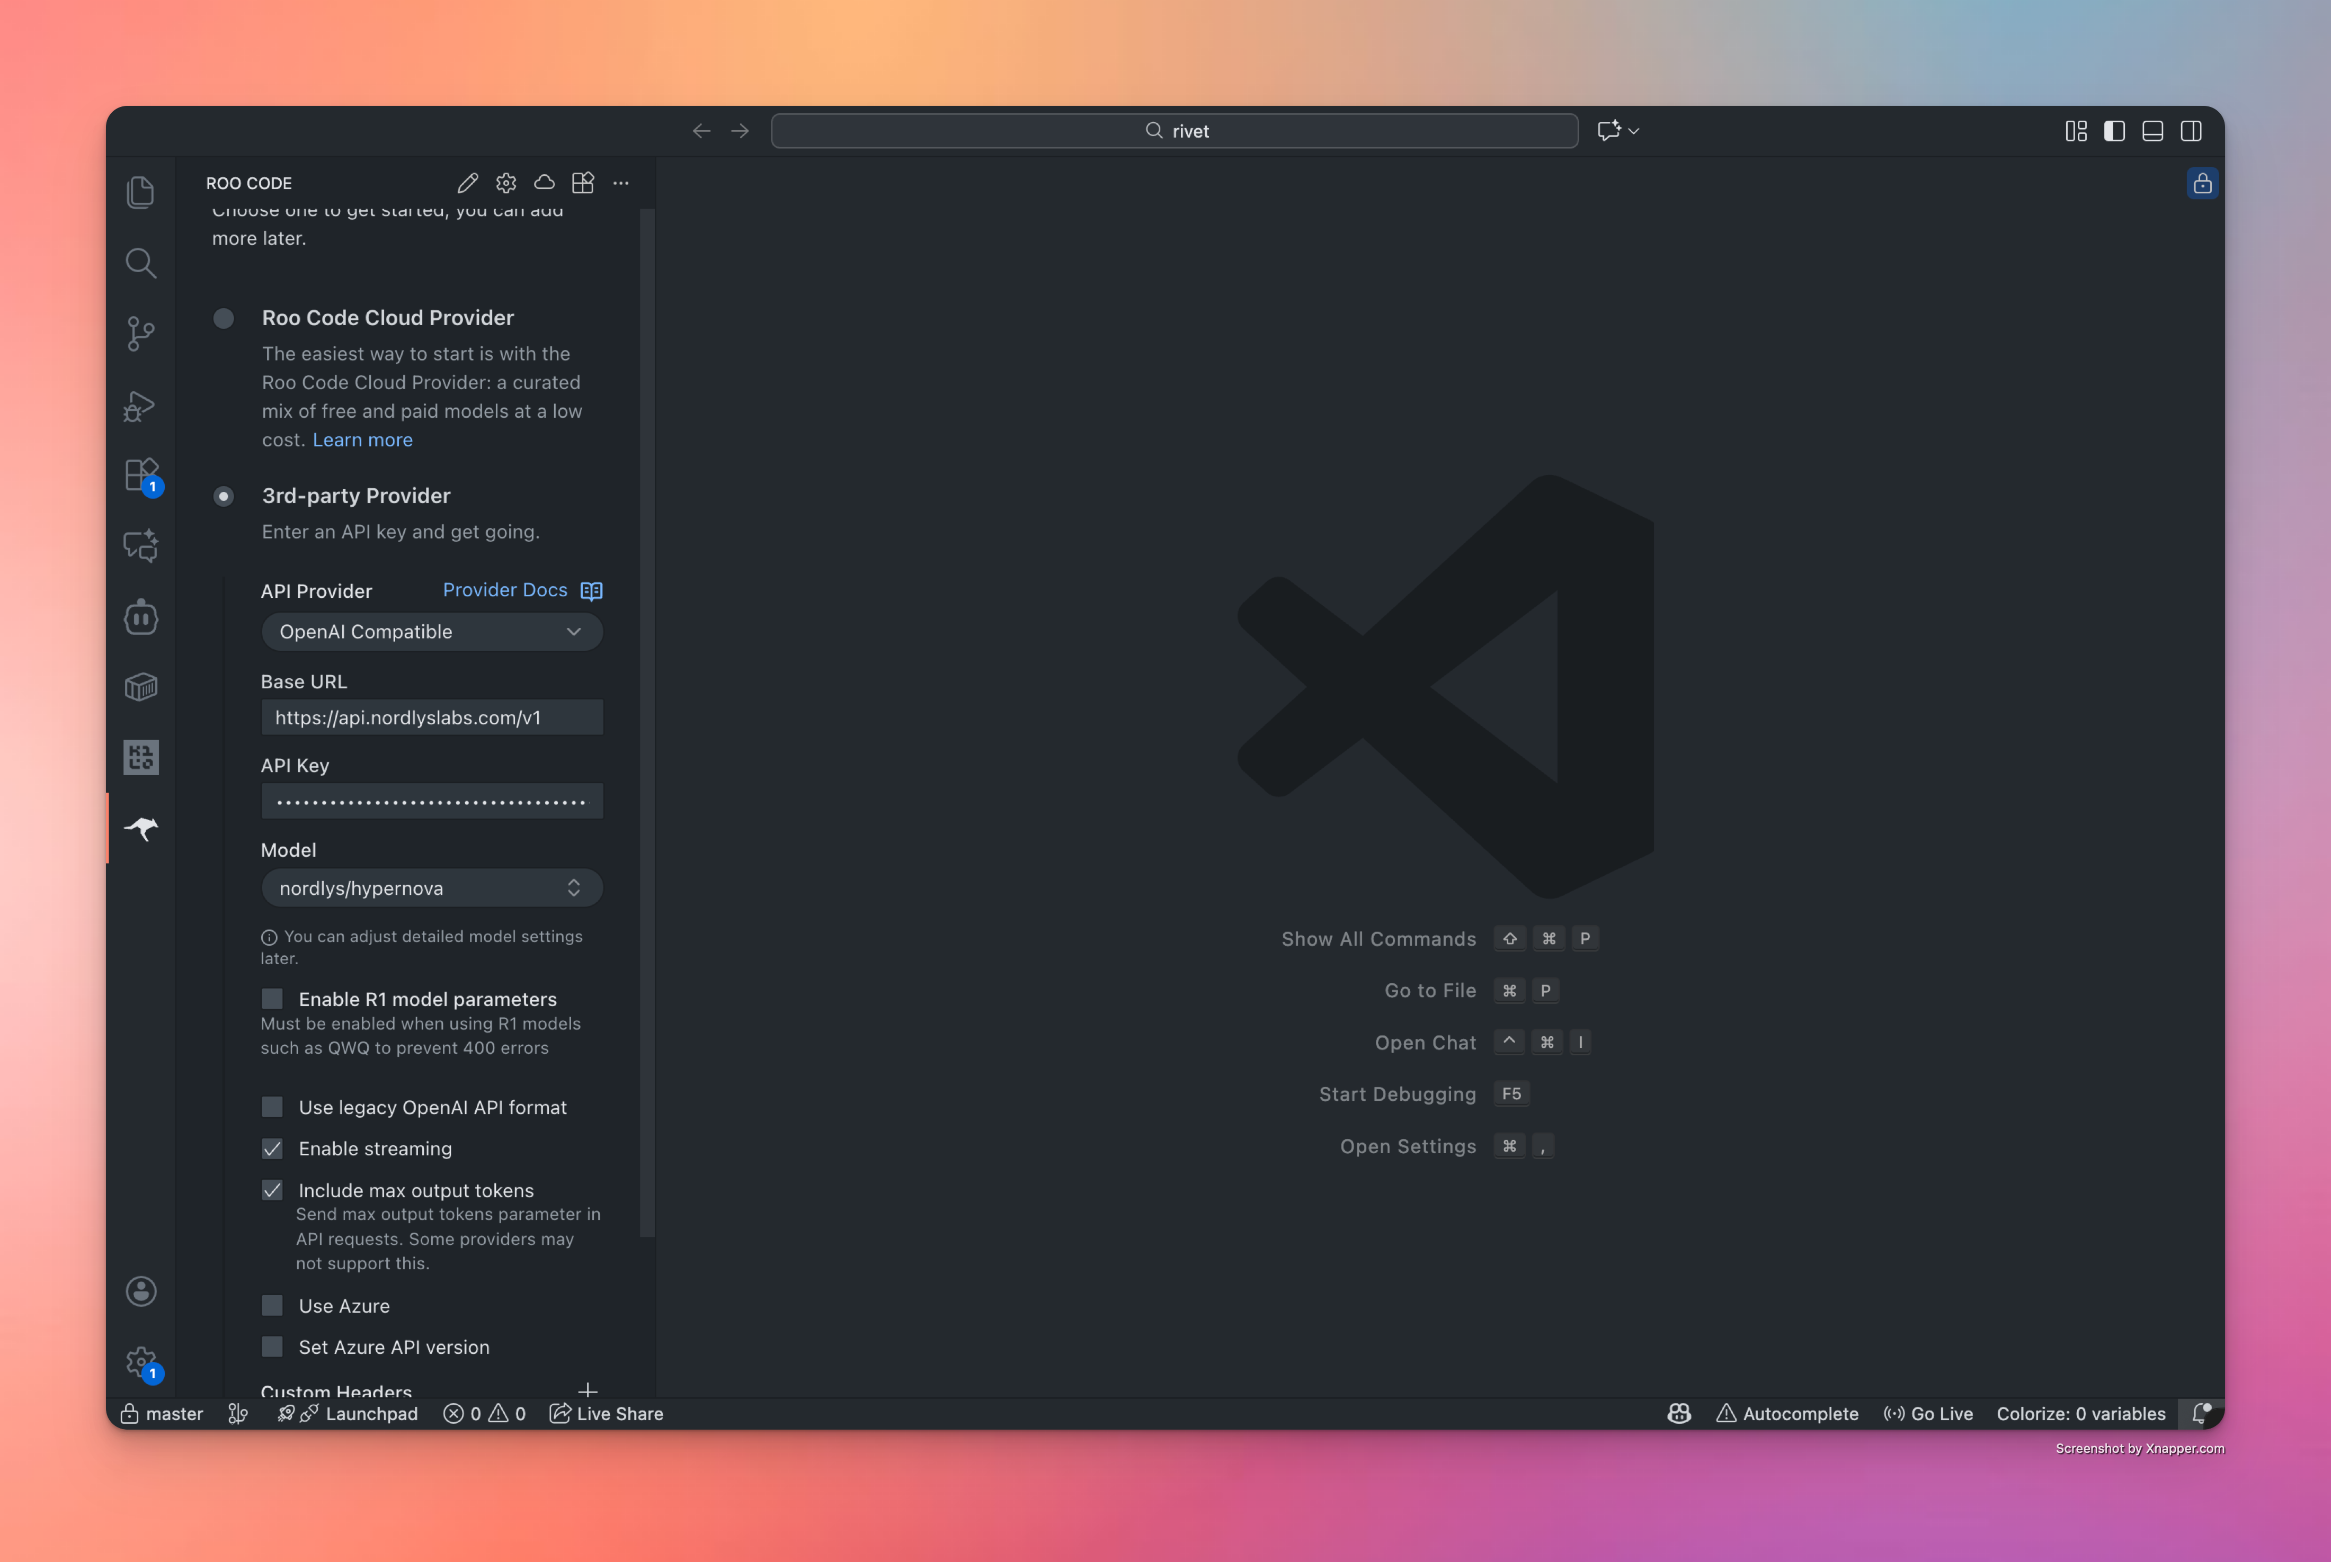Viewport: 2331px width, 1562px height.
Task: Open the API Provider dropdown showing OpenAI Compatible
Action: tap(432, 632)
